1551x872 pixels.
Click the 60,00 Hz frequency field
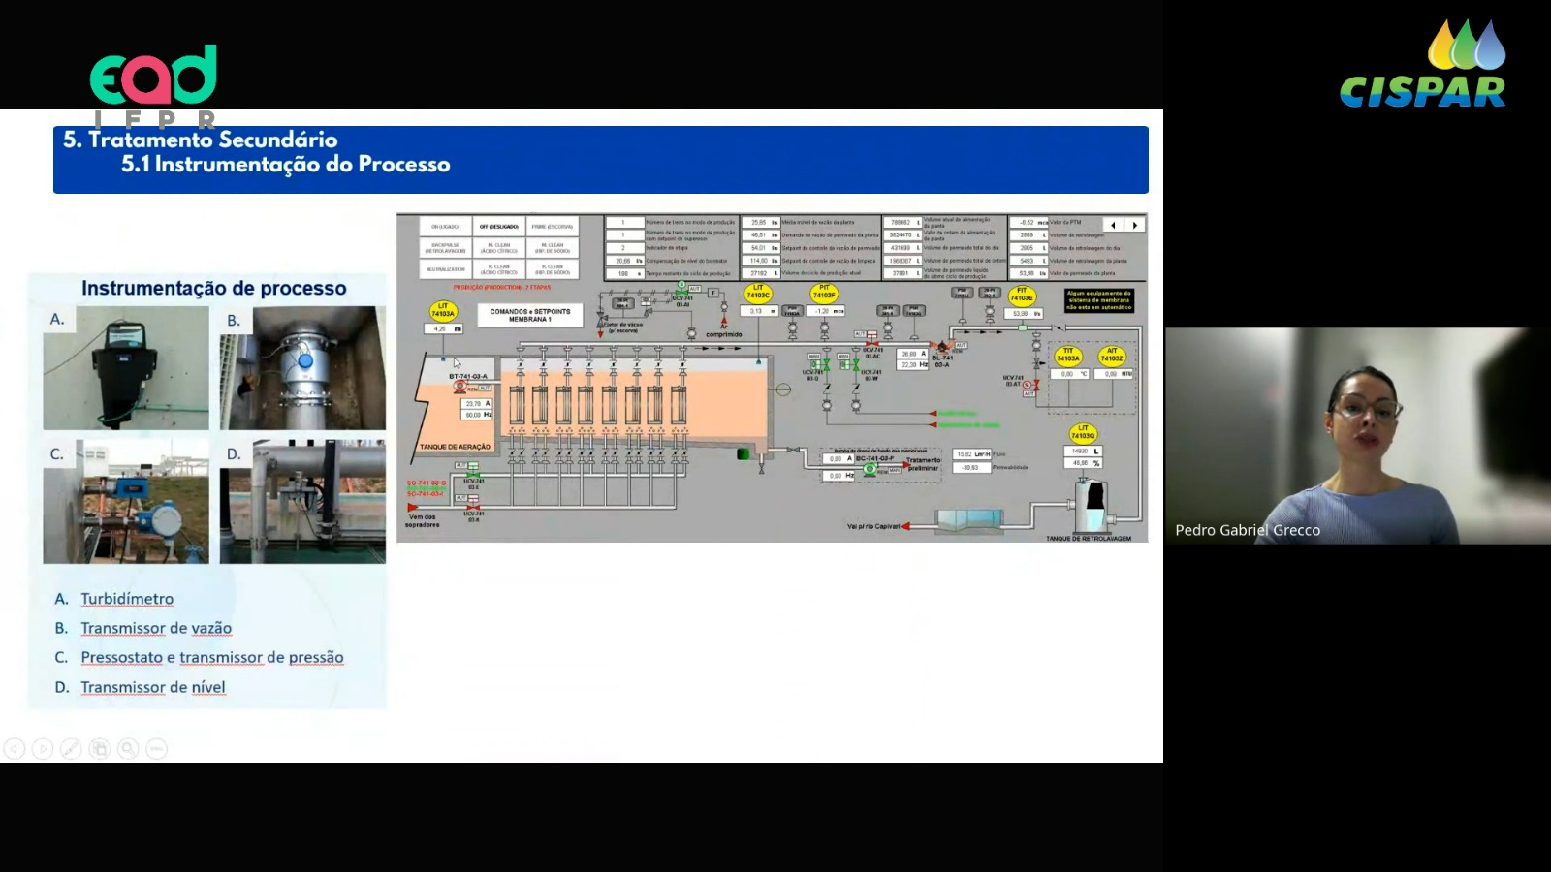tap(477, 415)
